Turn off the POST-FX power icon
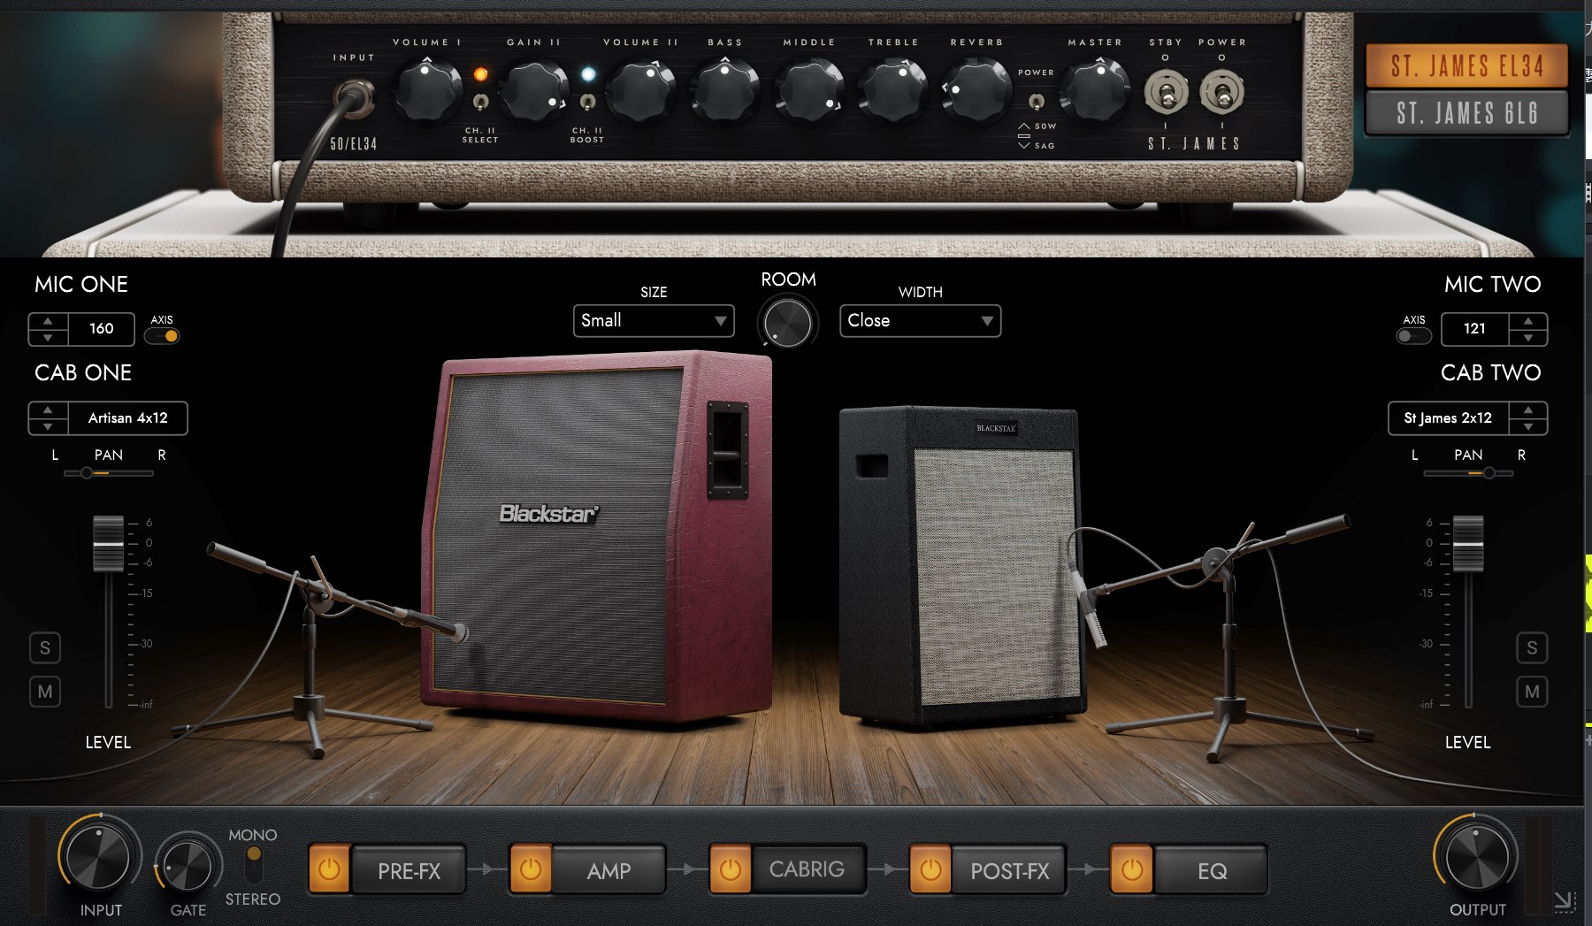The height and width of the screenshot is (926, 1592). click(930, 870)
